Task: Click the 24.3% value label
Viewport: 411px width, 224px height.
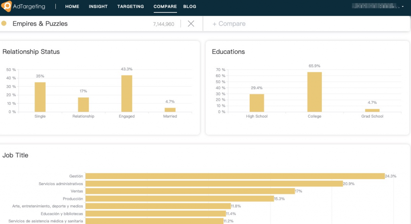Action: (x=391, y=176)
